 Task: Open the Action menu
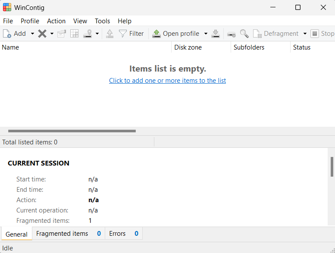click(56, 21)
